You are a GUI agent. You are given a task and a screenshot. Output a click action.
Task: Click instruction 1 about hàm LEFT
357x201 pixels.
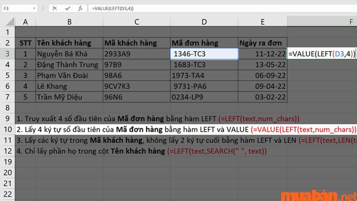(x=158, y=118)
